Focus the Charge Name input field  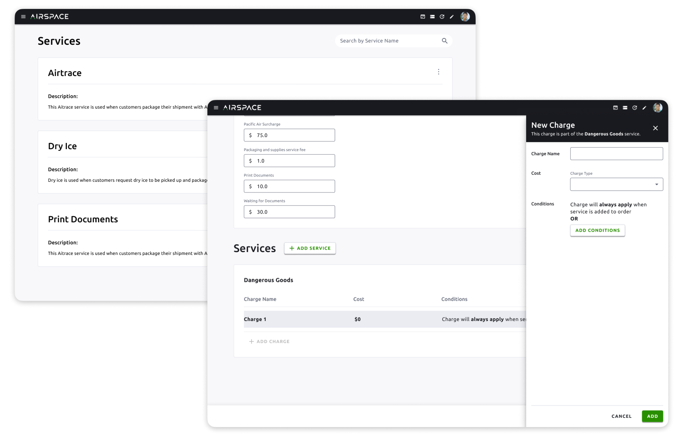point(616,154)
